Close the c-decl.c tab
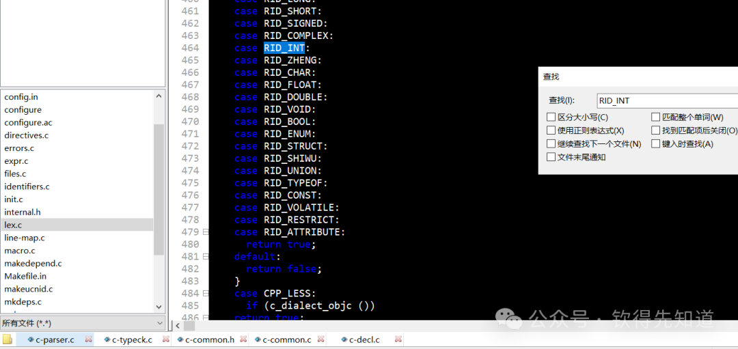The height and width of the screenshot is (349, 738). (398, 339)
